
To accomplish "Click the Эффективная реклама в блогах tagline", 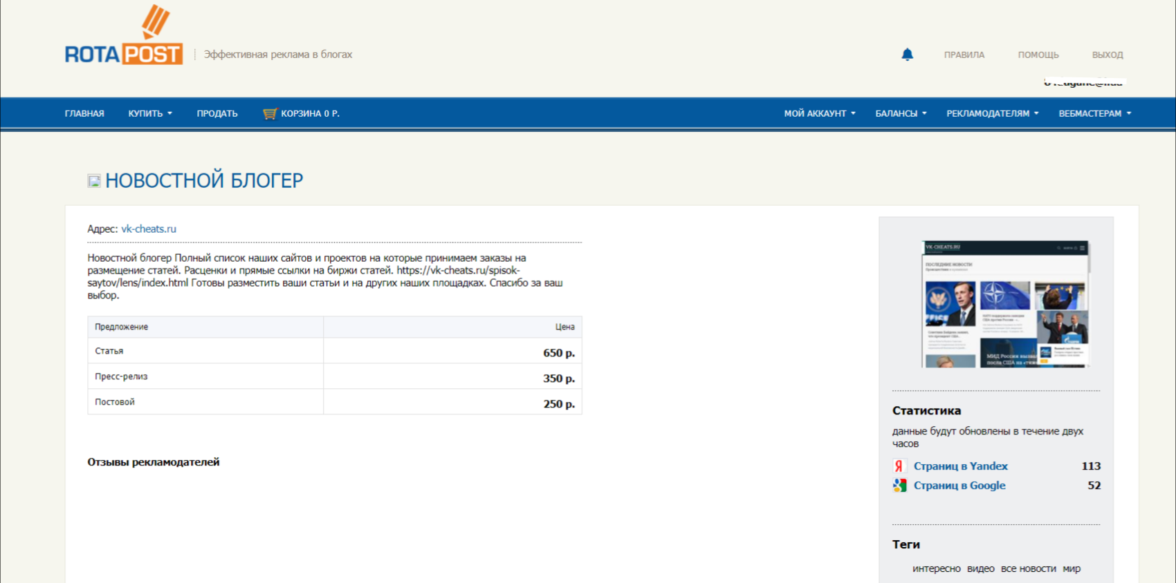I will point(278,55).
